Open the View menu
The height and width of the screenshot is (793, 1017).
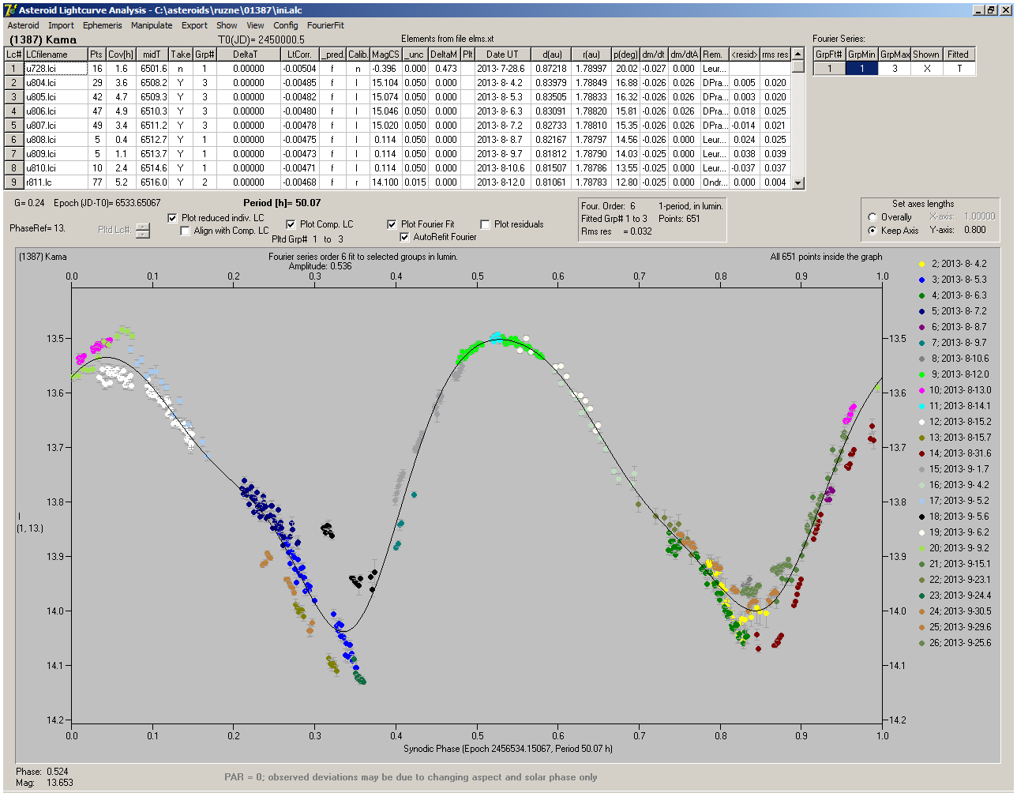(255, 25)
